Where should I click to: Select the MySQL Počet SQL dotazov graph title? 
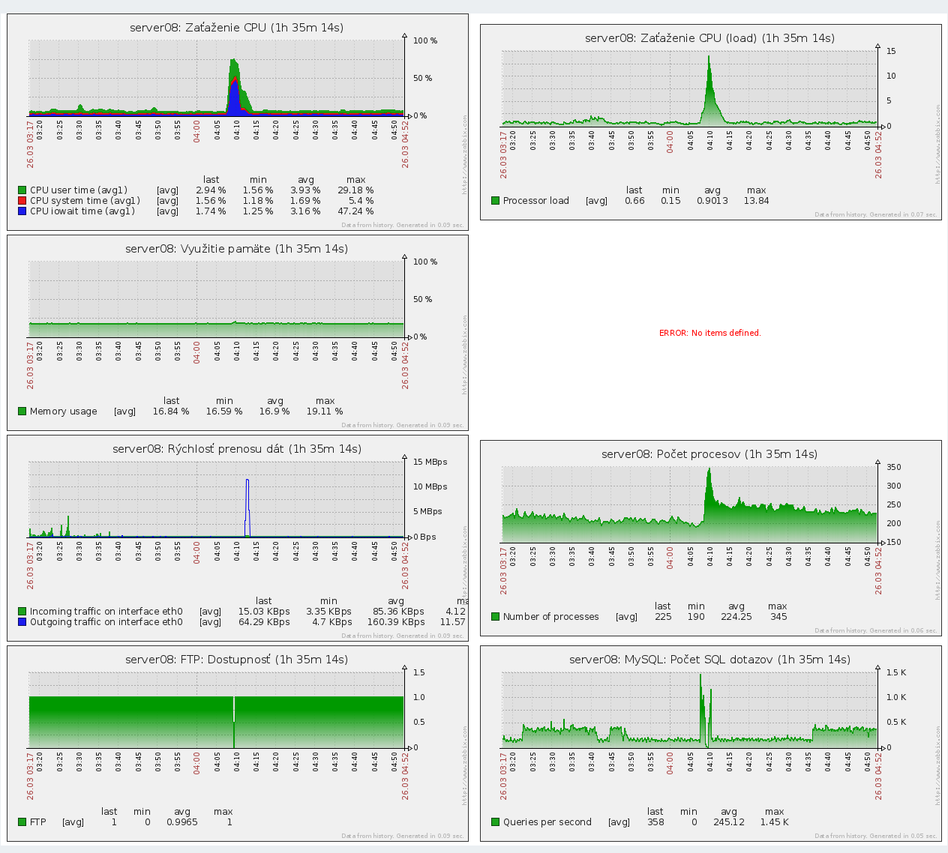[709, 660]
